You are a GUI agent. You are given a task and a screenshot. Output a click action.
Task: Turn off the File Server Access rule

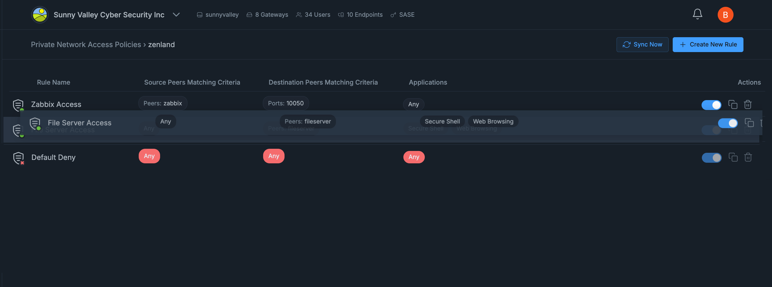728,123
